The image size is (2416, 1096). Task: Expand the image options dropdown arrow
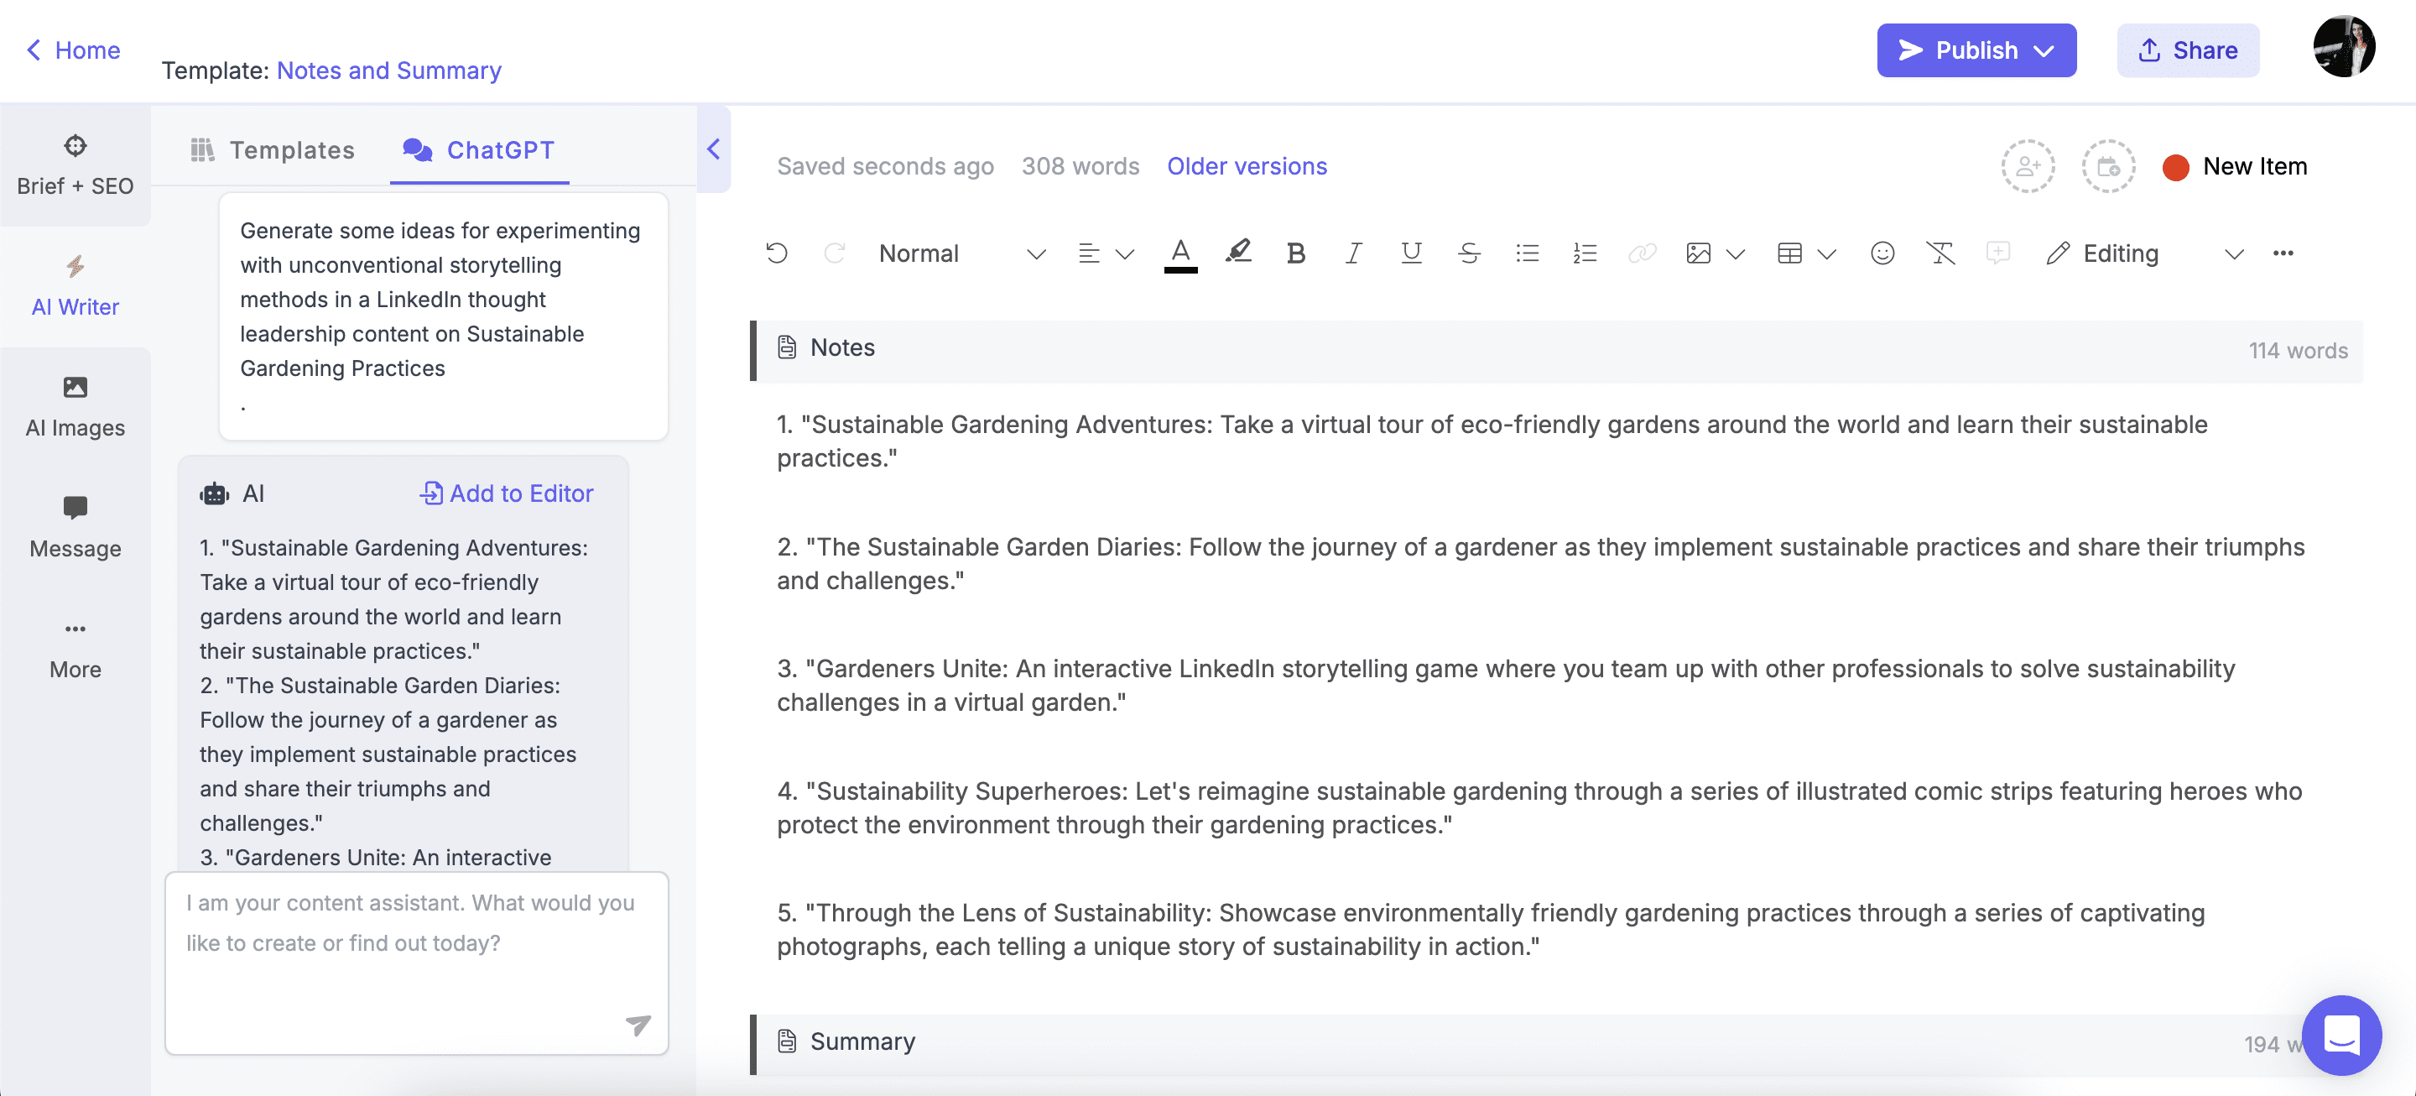point(1734,253)
